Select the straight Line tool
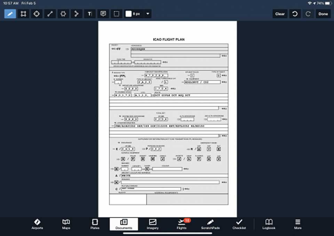Screen dimensions: 334x236 tap(50, 14)
